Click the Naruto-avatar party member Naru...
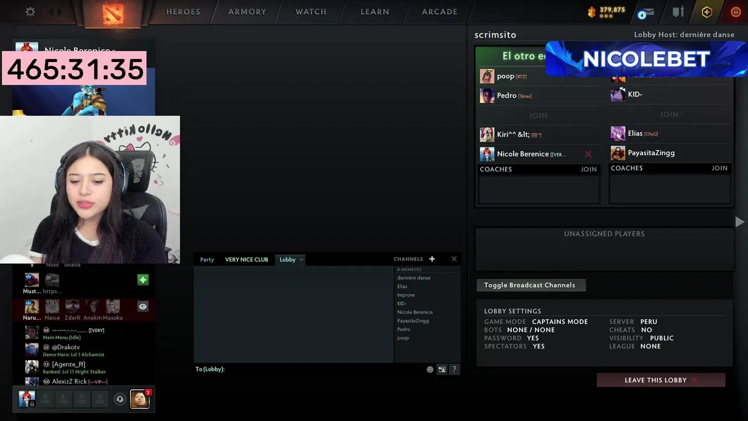Viewport: 748px width, 421px height. [32, 307]
